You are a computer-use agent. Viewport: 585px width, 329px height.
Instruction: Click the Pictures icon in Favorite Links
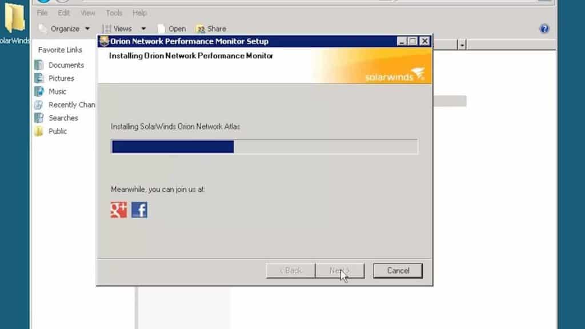[39, 78]
